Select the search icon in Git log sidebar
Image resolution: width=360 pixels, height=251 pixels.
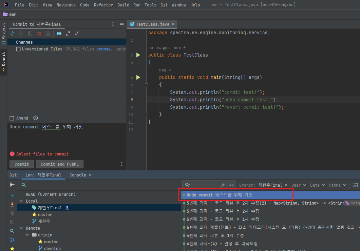click(x=12, y=231)
